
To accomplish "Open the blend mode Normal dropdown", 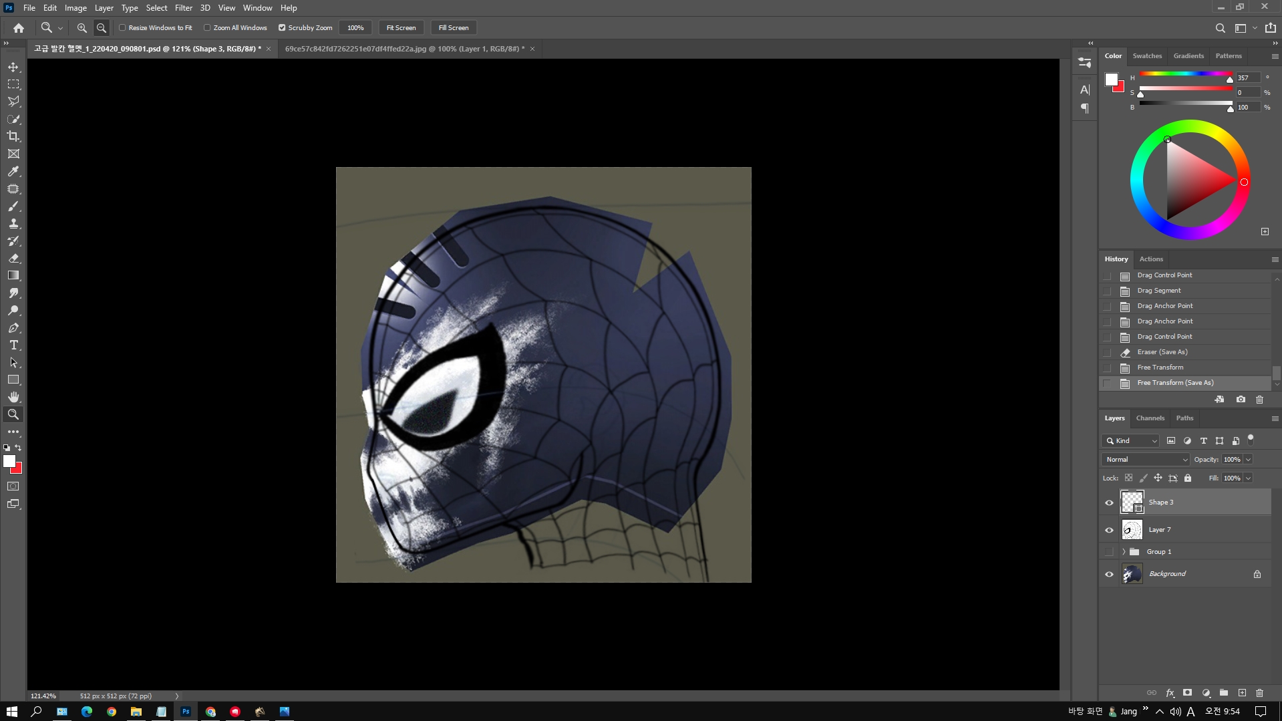I will pyautogui.click(x=1146, y=460).
